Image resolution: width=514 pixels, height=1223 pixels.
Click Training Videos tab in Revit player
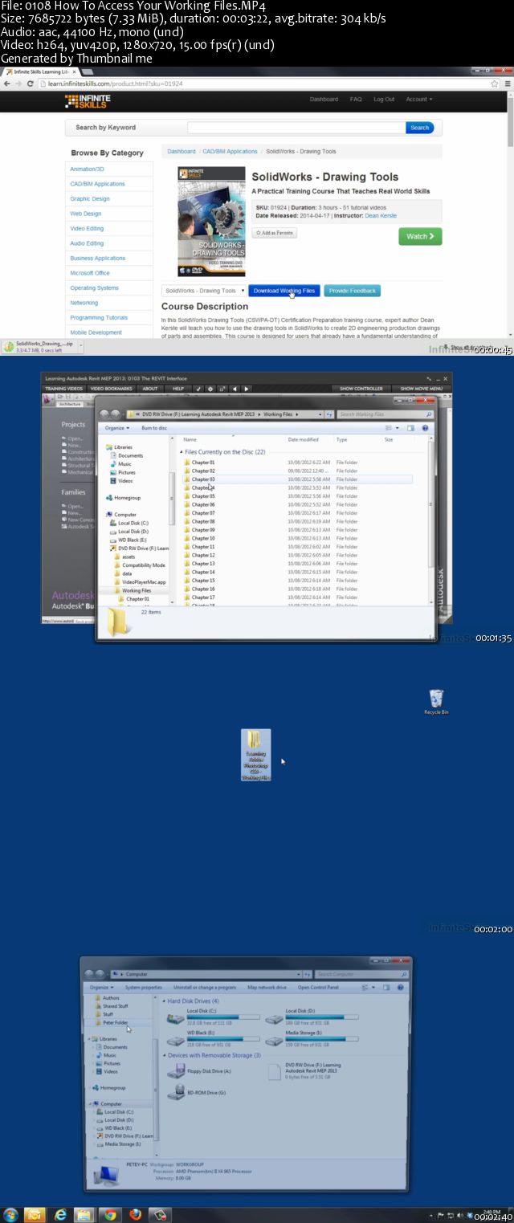tap(66, 389)
